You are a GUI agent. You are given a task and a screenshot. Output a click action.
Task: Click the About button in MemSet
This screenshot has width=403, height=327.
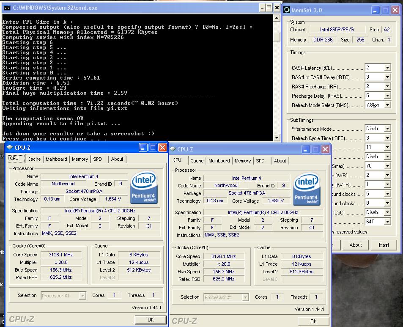[x=356, y=245]
